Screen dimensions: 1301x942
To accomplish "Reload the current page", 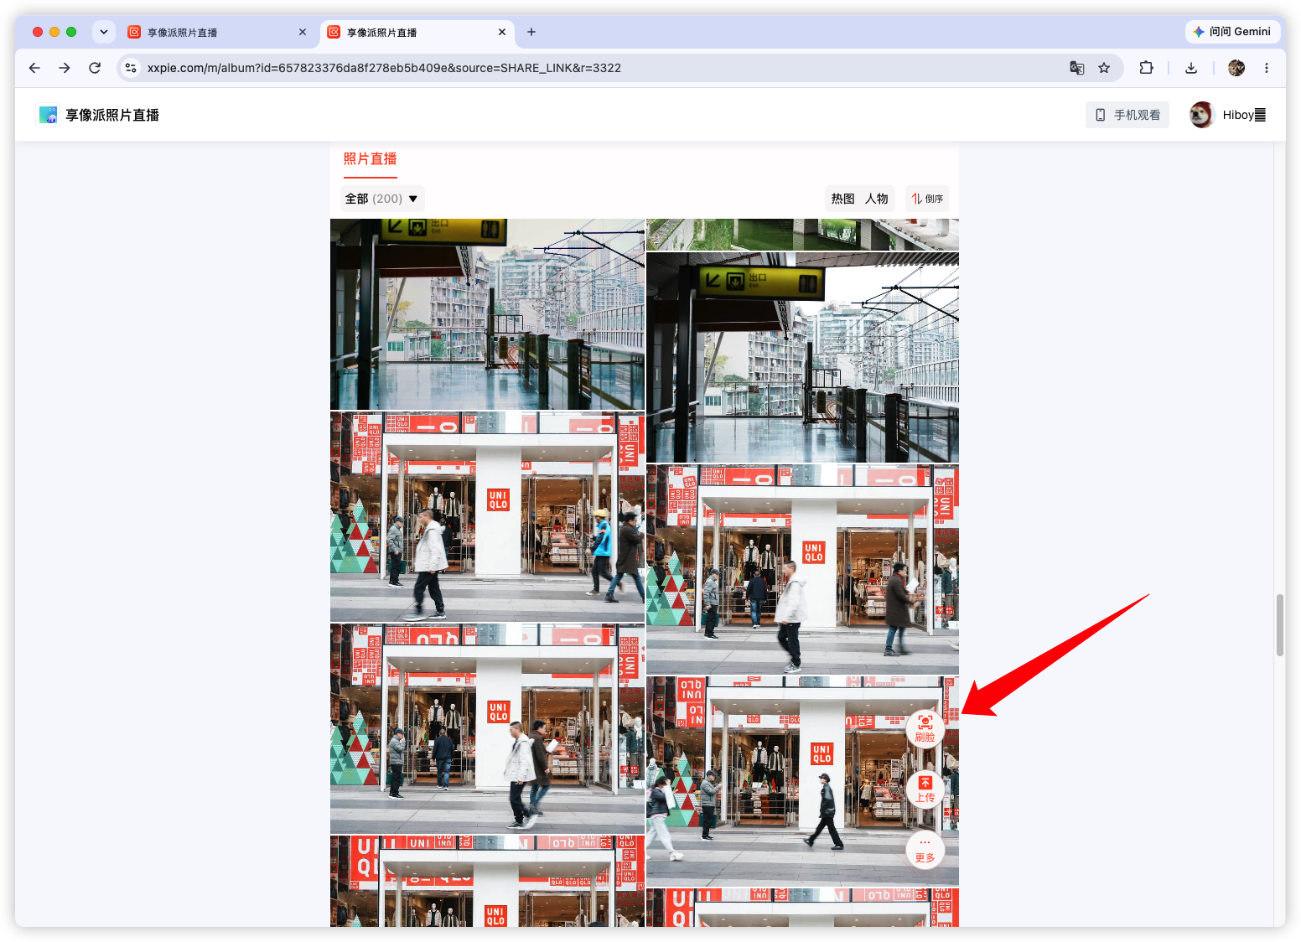I will point(95,68).
